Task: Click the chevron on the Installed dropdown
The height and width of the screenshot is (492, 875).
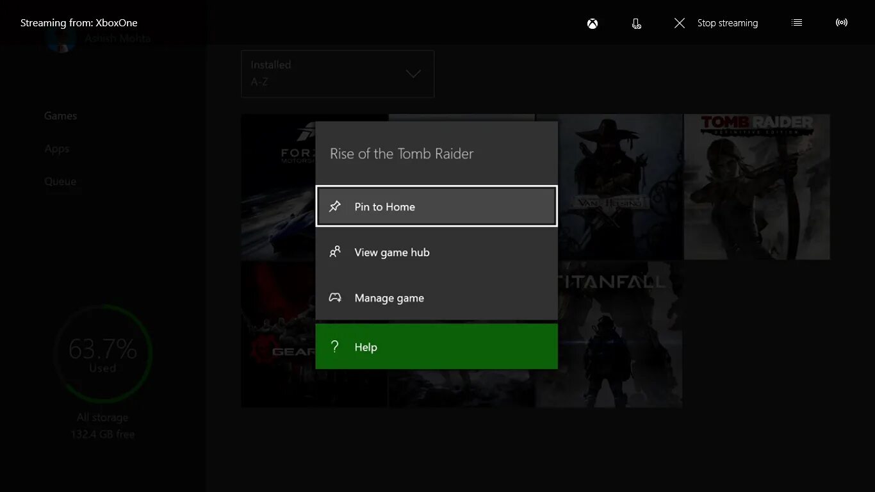Action: point(414,74)
